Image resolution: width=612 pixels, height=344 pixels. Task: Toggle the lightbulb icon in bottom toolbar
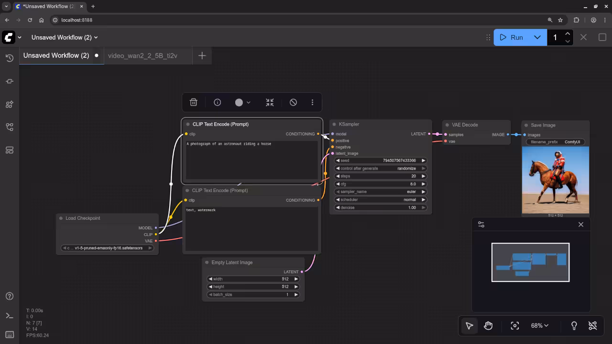click(x=574, y=325)
